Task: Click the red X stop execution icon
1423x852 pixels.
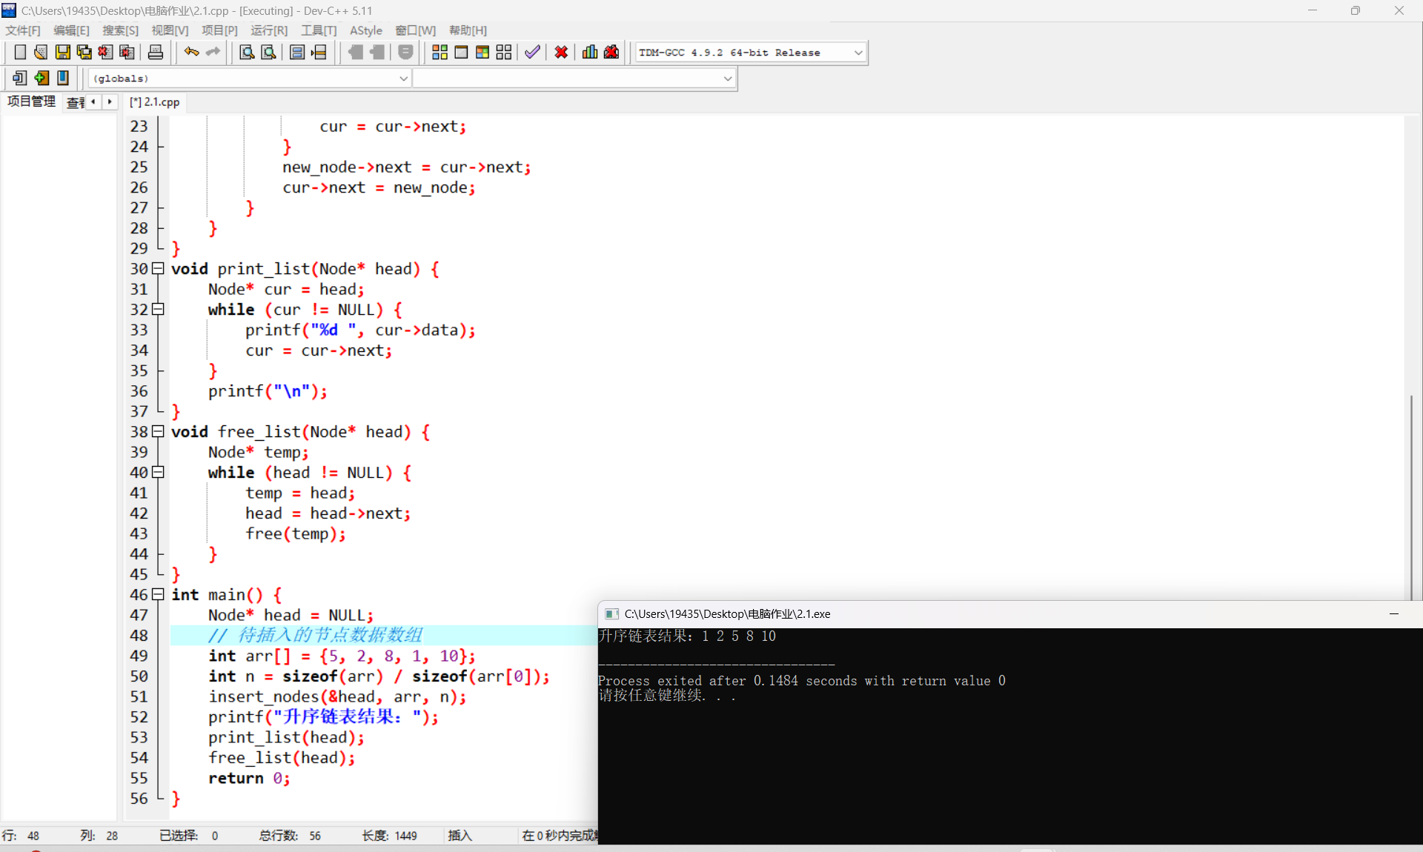Action: tap(561, 53)
